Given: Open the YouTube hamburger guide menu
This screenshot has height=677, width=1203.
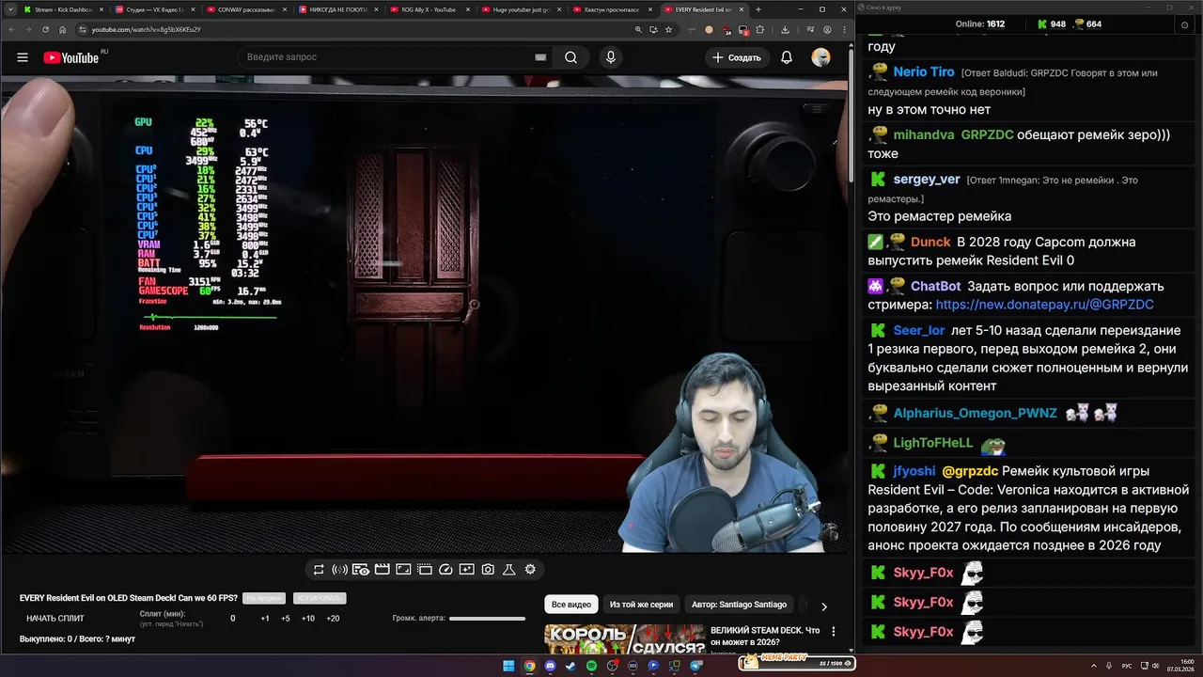Looking at the screenshot, I should click(23, 57).
